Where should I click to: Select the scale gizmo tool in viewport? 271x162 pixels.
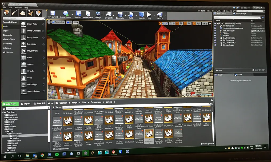[166, 23]
